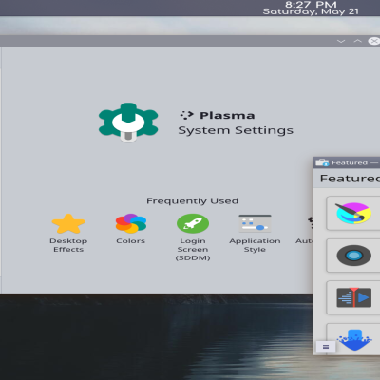Screen dimensions: 380x380
Task: Click the date Saturday, May 21
Action: 311,11
